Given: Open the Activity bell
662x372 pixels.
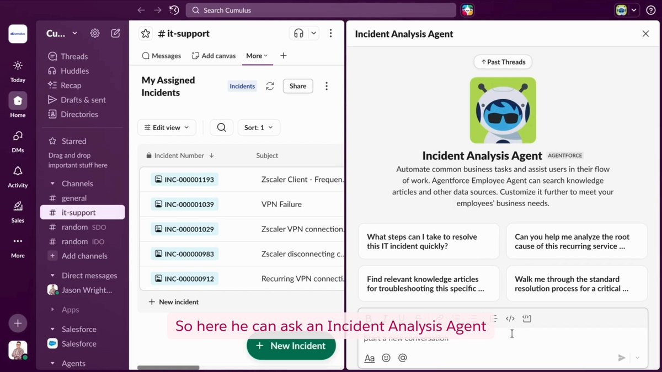Looking at the screenshot, I should (x=18, y=176).
